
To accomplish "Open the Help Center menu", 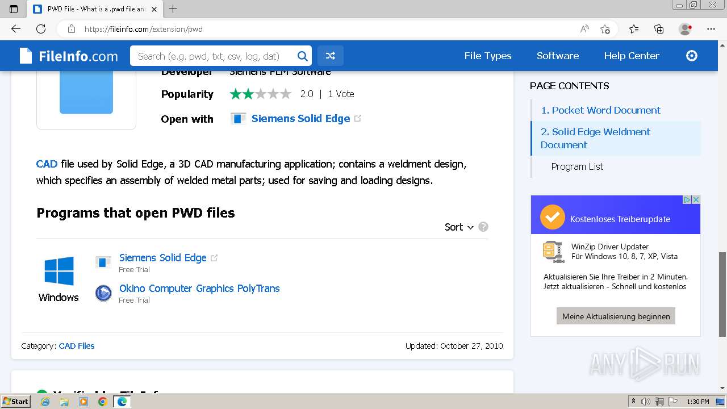I will 632,56.
